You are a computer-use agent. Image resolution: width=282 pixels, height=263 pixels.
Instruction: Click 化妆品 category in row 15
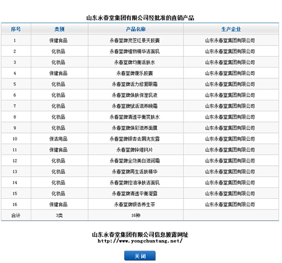pos(58,194)
